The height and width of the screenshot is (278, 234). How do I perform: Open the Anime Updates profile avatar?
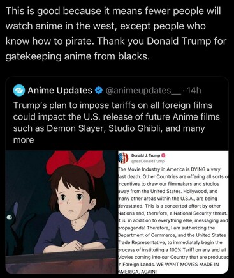19,91
